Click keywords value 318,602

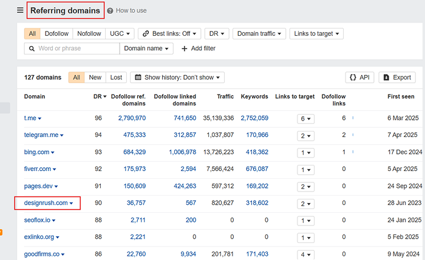pos(257,203)
